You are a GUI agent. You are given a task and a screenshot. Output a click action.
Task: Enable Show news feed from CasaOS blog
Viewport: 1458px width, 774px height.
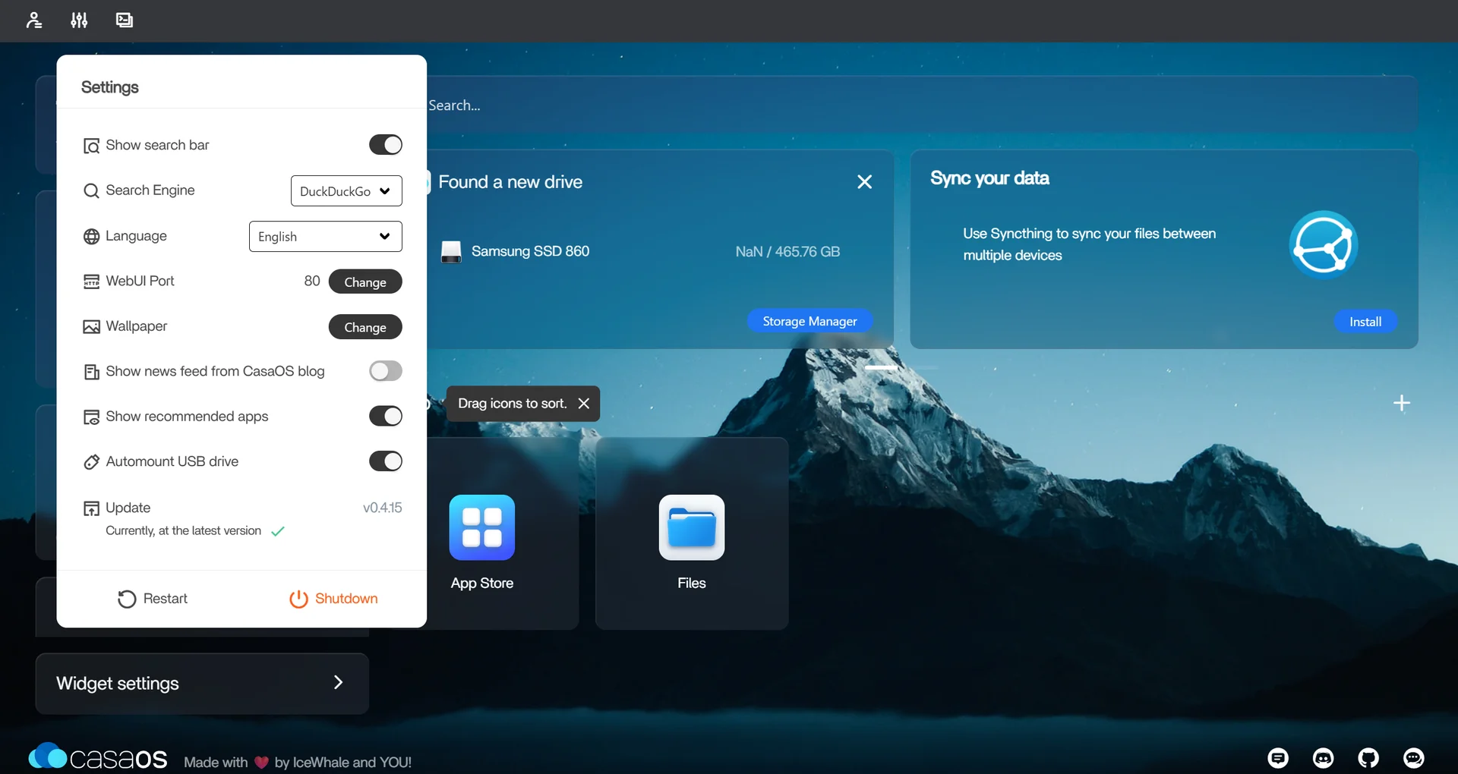pos(386,371)
